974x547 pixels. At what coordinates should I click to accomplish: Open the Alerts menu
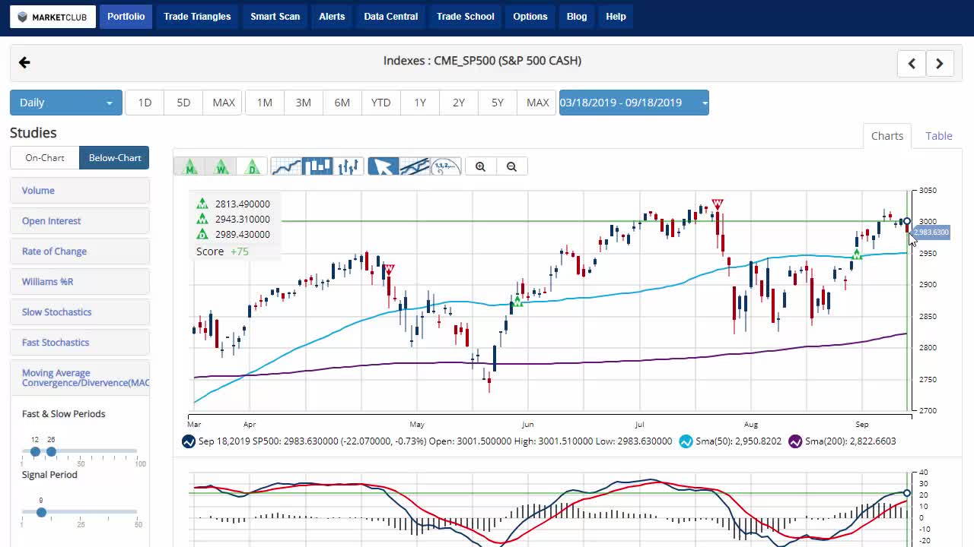(x=332, y=17)
